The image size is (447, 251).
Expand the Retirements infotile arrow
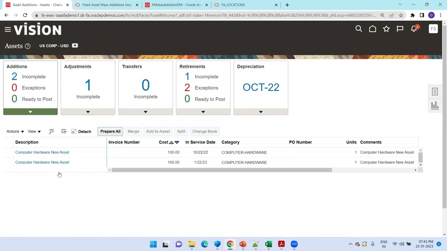click(x=203, y=112)
